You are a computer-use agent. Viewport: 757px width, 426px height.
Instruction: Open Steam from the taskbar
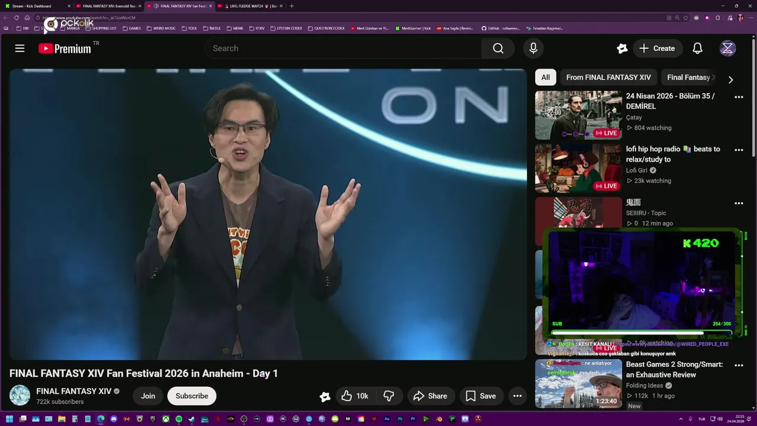click(192, 419)
